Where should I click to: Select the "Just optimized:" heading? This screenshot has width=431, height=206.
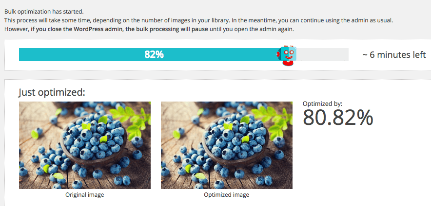(x=52, y=92)
